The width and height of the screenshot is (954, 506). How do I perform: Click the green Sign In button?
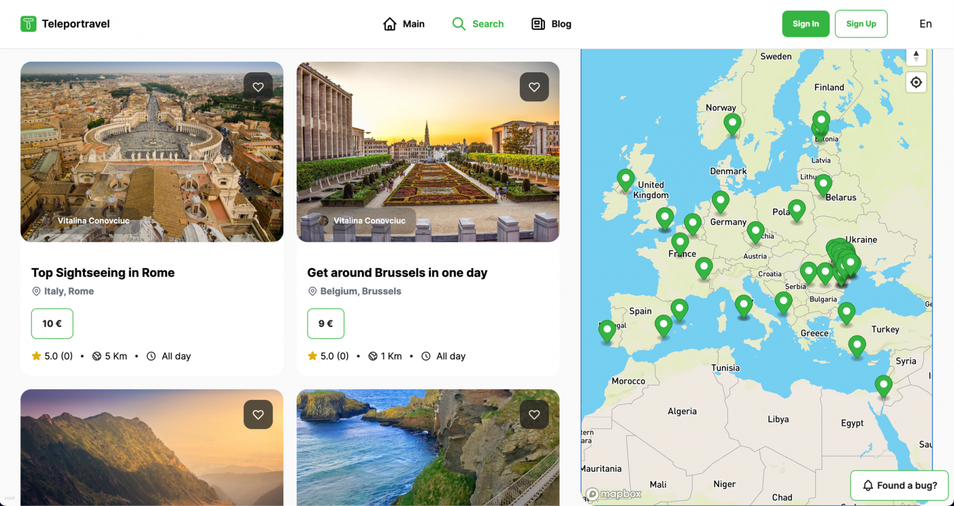pyautogui.click(x=806, y=24)
